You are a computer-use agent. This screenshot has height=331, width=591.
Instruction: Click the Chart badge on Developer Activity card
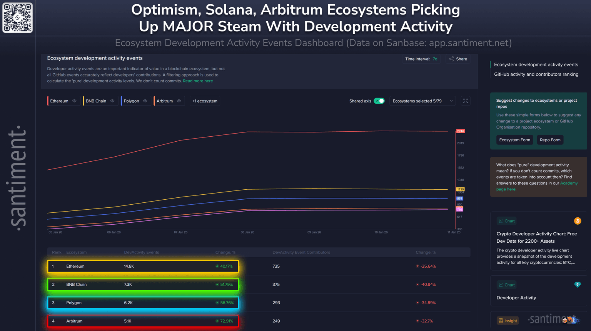506,285
